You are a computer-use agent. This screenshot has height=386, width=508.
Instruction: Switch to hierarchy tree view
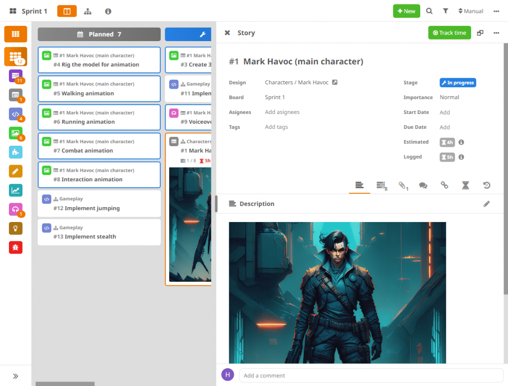(88, 11)
